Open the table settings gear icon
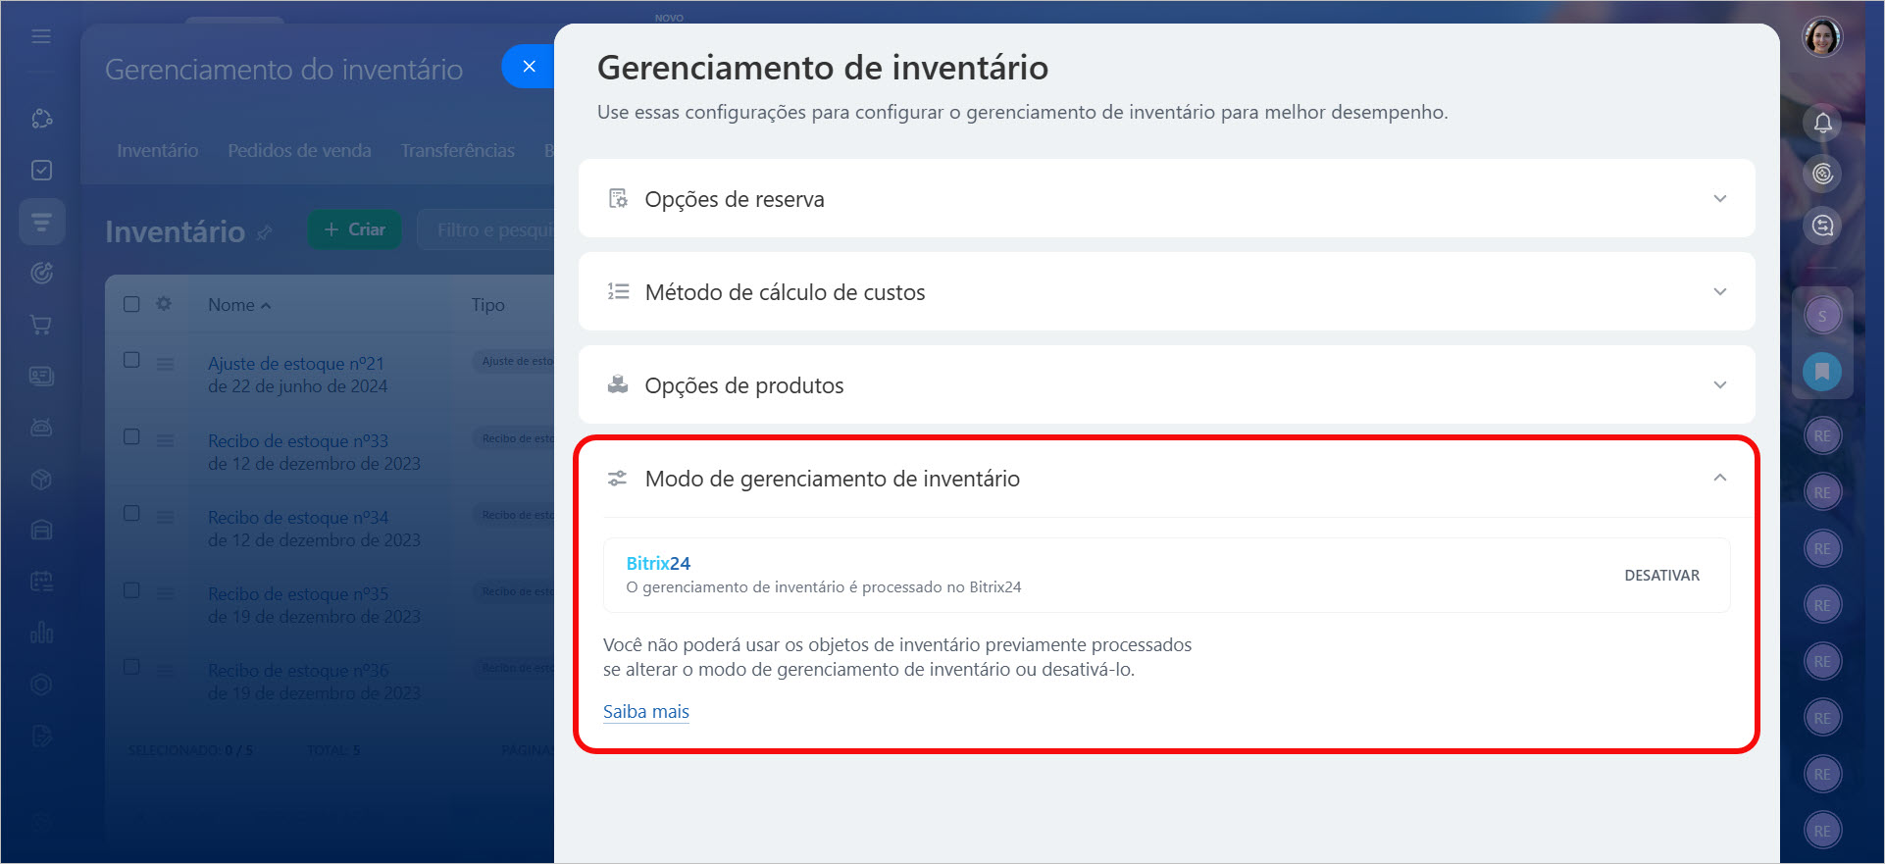Image resolution: width=1885 pixels, height=864 pixels. (164, 304)
